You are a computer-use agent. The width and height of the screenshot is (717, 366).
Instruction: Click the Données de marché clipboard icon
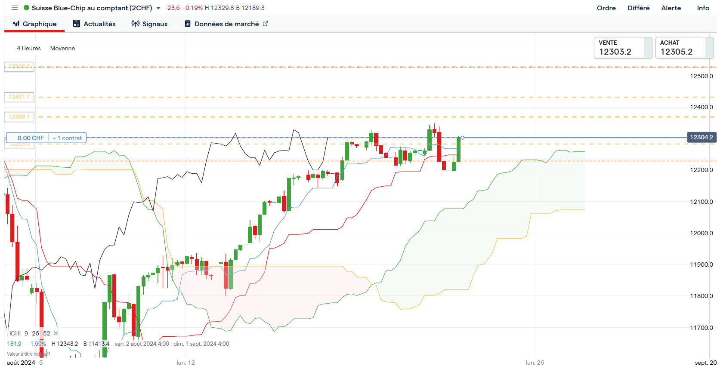coord(188,24)
